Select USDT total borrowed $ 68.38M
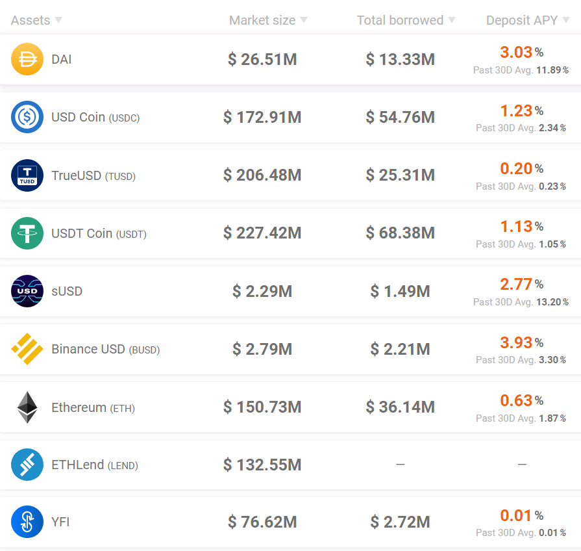 400,233
